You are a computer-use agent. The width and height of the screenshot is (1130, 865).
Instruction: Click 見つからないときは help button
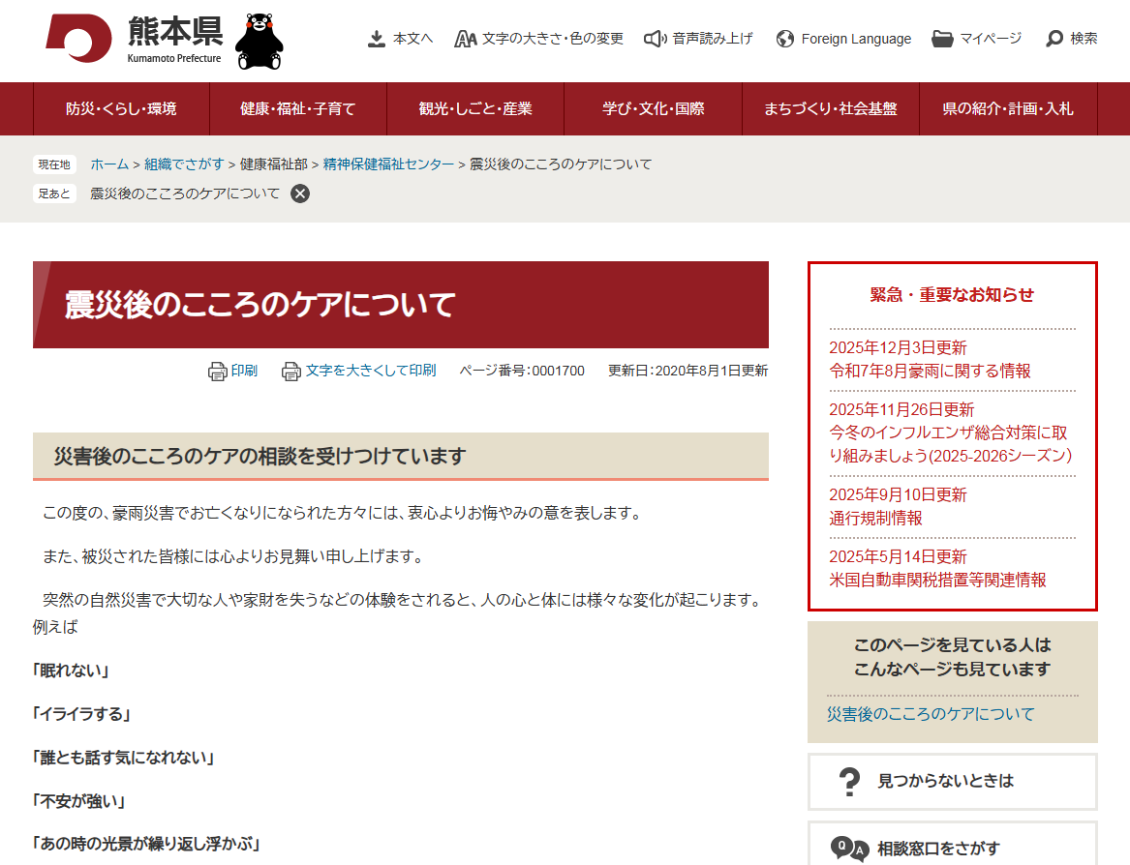pos(952,781)
